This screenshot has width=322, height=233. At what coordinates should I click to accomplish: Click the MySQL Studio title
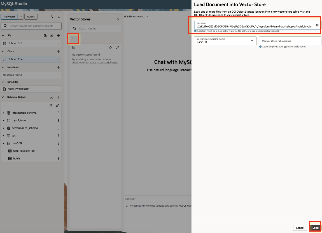click(14, 4)
